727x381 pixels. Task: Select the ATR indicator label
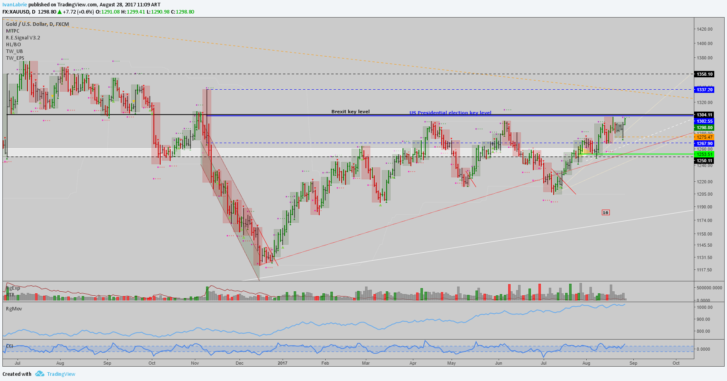10,295
